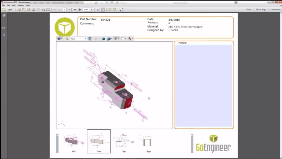Viewport: 282px width, 159px height.
Task: Click the fit one full page icon
Action: pyautogui.click(x=103, y=10)
